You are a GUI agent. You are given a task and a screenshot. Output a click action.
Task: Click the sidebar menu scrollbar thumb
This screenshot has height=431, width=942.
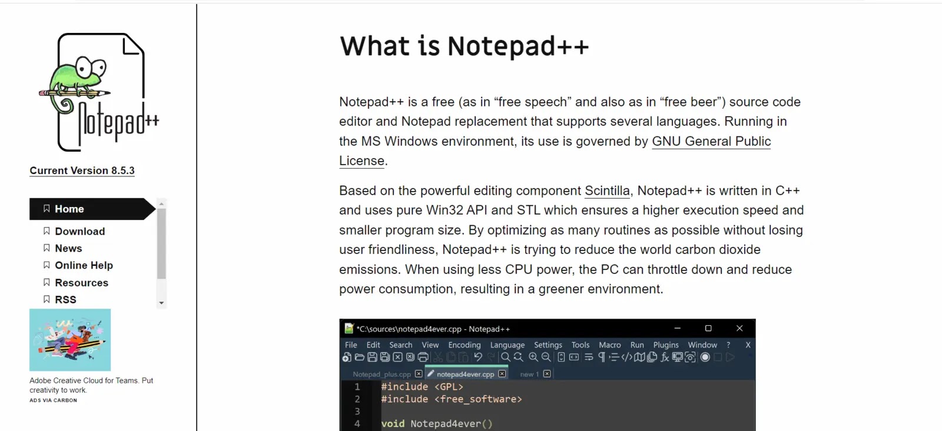[161, 243]
